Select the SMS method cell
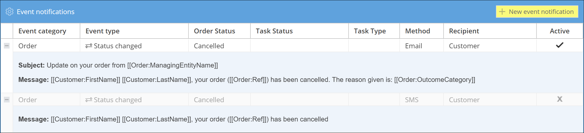Screen dimensions: 584x133 click(x=412, y=100)
